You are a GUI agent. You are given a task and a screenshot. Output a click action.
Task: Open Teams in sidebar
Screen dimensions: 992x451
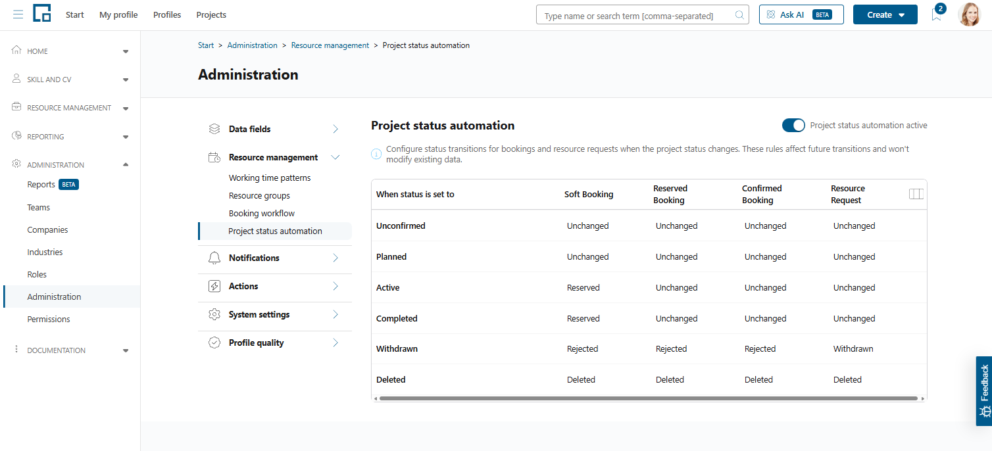click(x=39, y=207)
